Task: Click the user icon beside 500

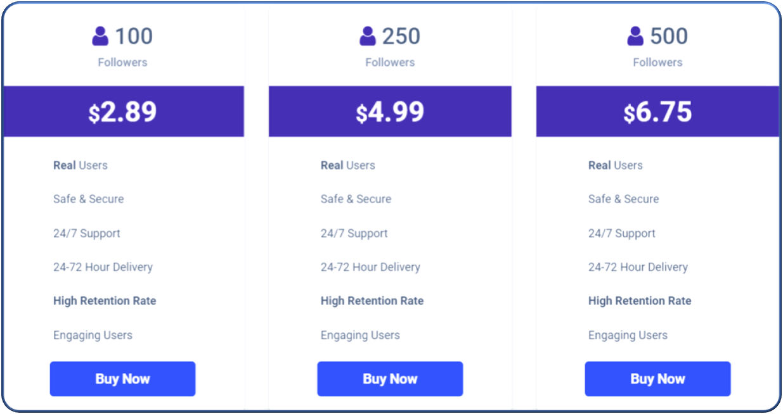Action: (x=635, y=36)
